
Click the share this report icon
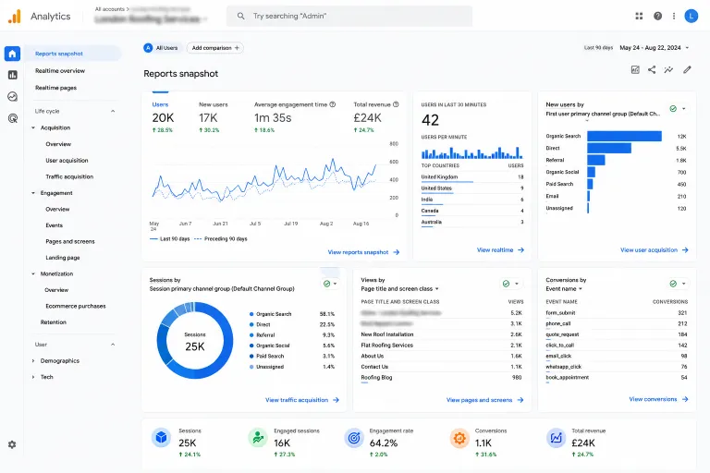click(652, 69)
